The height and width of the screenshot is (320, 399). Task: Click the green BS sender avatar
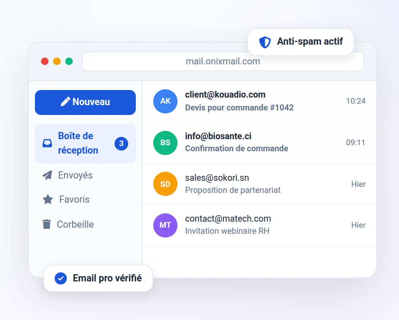165,143
